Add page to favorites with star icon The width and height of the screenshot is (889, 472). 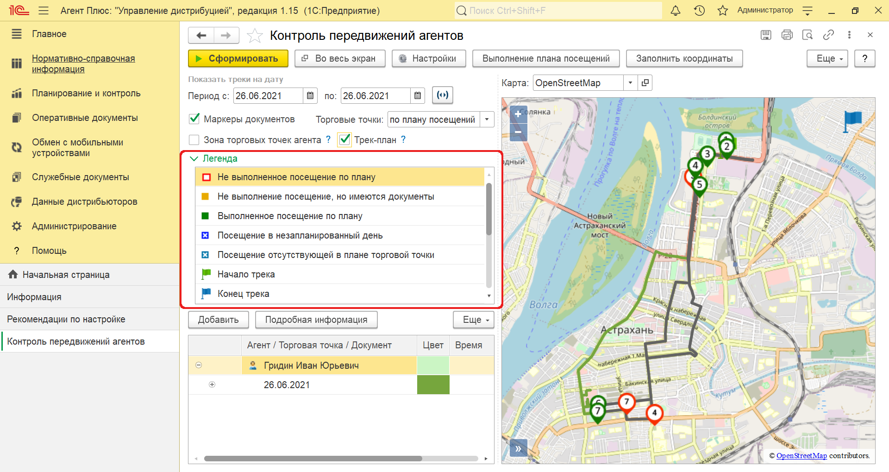[x=255, y=35]
